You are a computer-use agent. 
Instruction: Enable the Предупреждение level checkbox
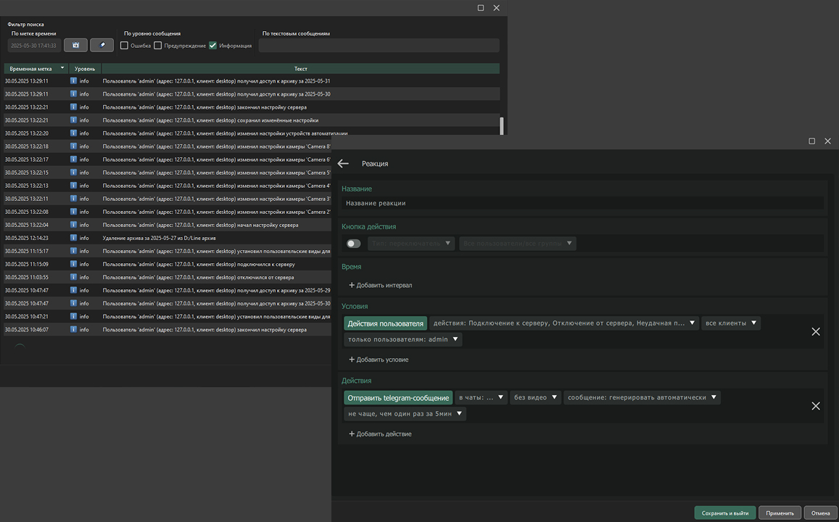pos(158,46)
